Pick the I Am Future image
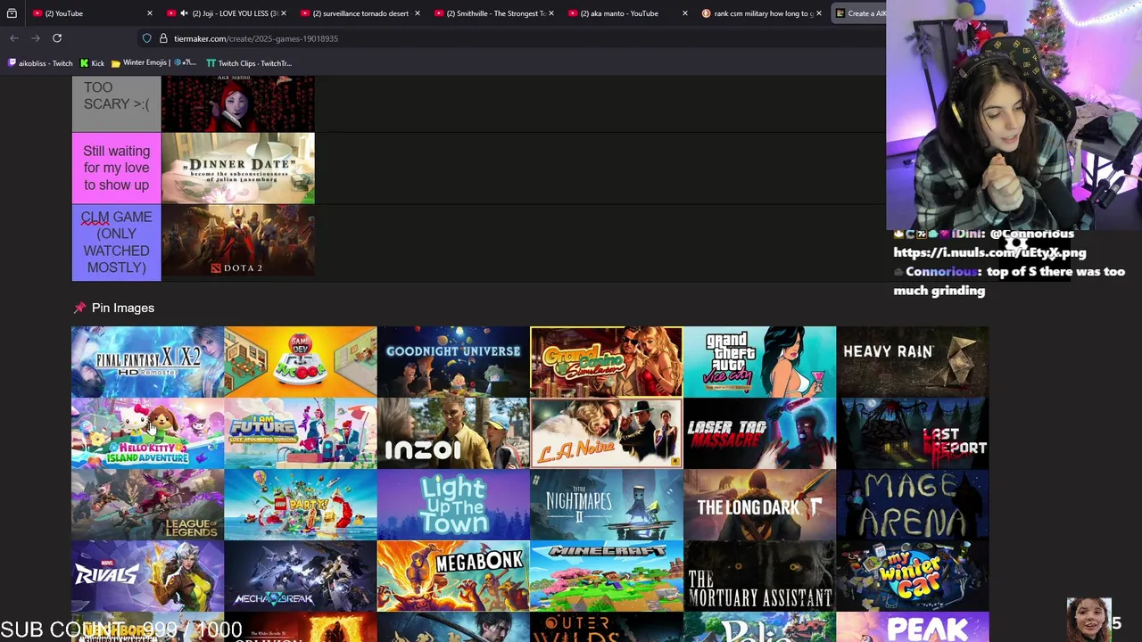 (x=301, y=433)
